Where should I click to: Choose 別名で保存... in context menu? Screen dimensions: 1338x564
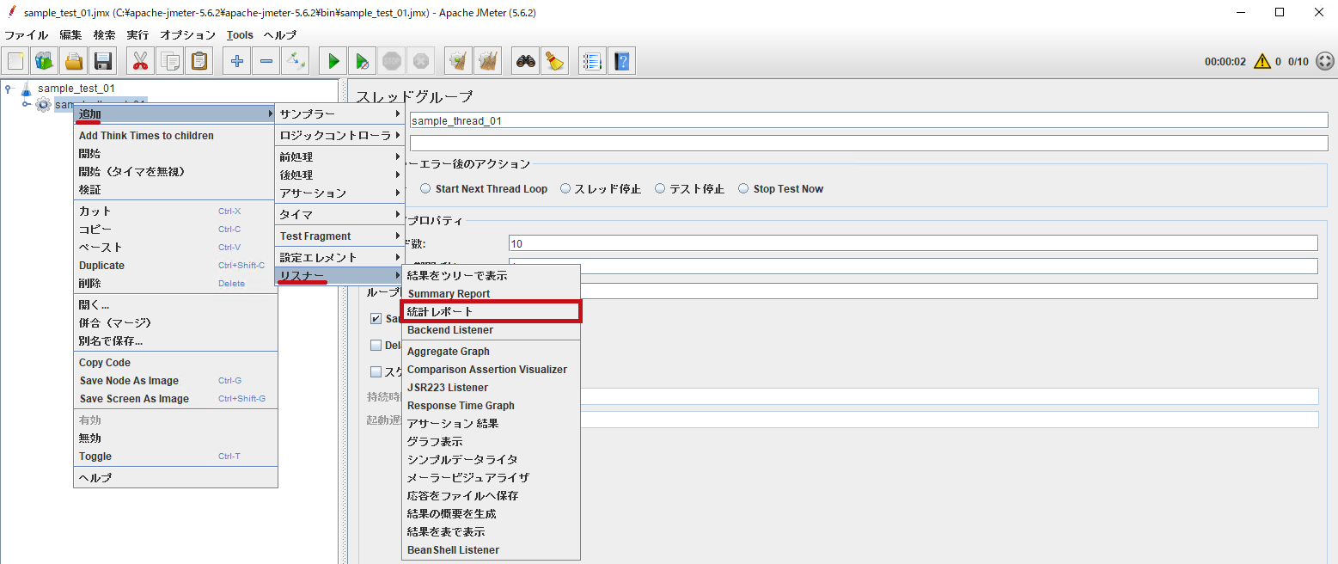click(175, 340)
